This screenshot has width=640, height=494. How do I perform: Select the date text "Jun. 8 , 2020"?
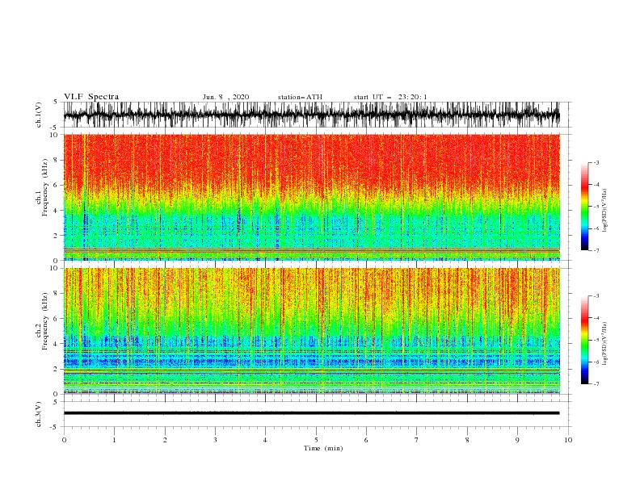tap(225, 97)
